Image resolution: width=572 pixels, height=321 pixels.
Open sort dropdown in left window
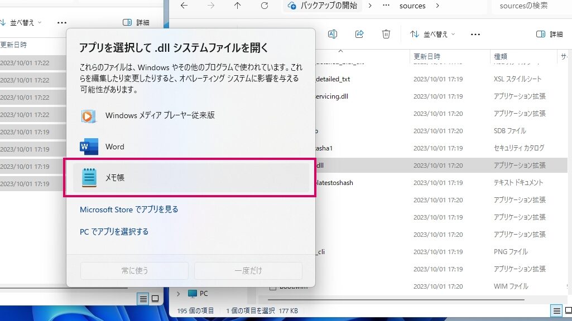[21, 23]
